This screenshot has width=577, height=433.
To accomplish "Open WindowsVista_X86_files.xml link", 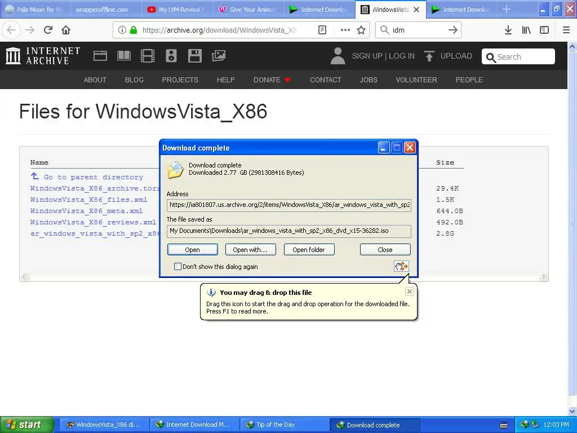I will point(88,200).
